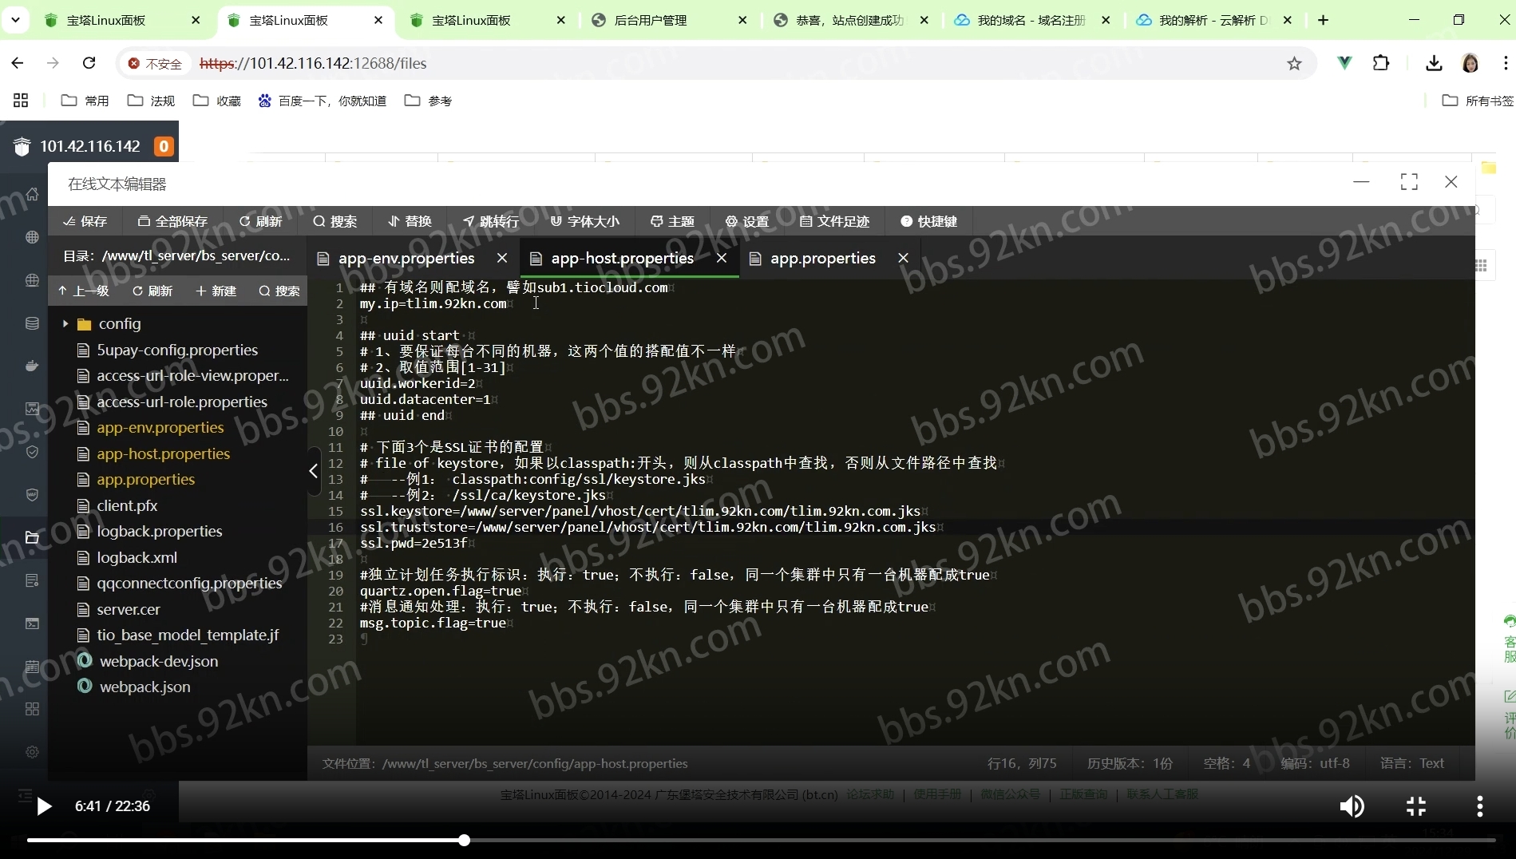This screenshot has height=859, width=1516.
Task: Toggle video volume mute
Action: point(1352,806)
